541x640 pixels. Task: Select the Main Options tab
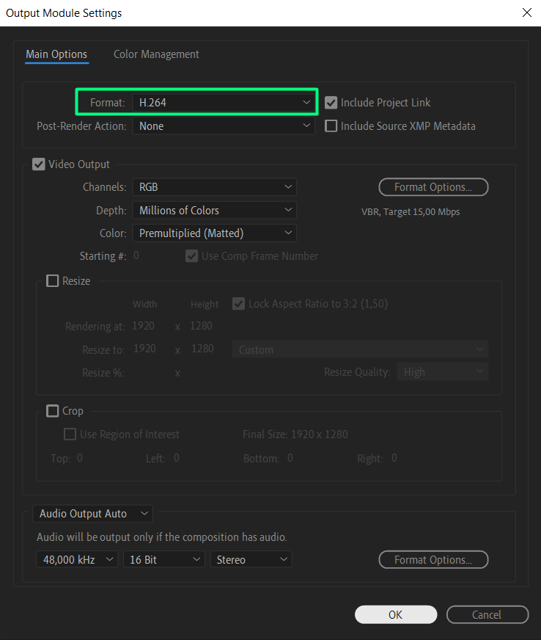pyautogui.click(x=56, y=54)
